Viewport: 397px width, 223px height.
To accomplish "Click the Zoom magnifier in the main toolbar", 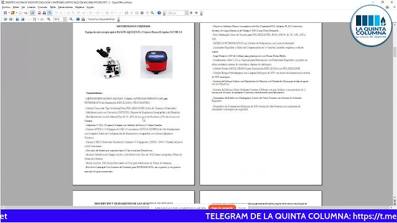I will click(x=152, y=12).
